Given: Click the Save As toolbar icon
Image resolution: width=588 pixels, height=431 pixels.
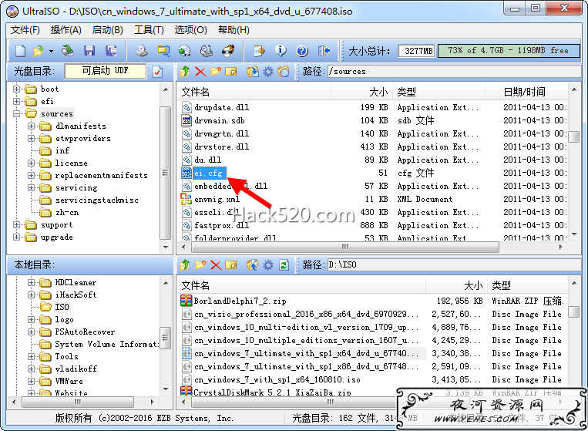Looking at the screenshot, I should 111,51.
